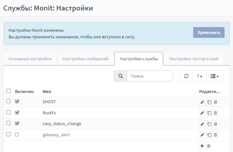Select the carp_status_change row checkbox

(x=9, y=123)
